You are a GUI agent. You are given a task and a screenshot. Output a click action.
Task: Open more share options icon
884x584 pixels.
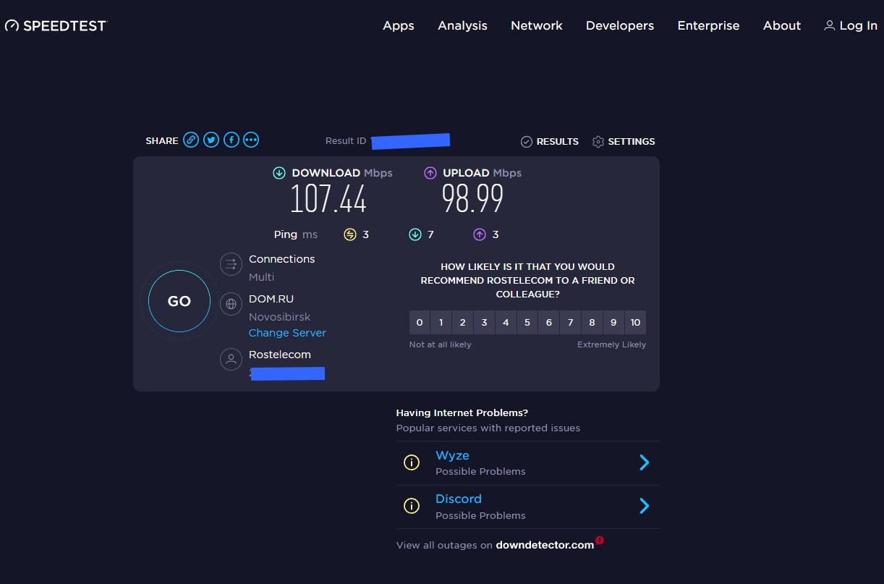click(251, 140)
